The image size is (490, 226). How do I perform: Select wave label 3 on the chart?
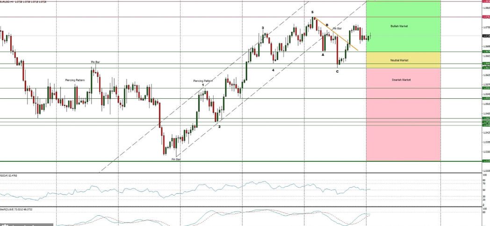click(263, 28)
